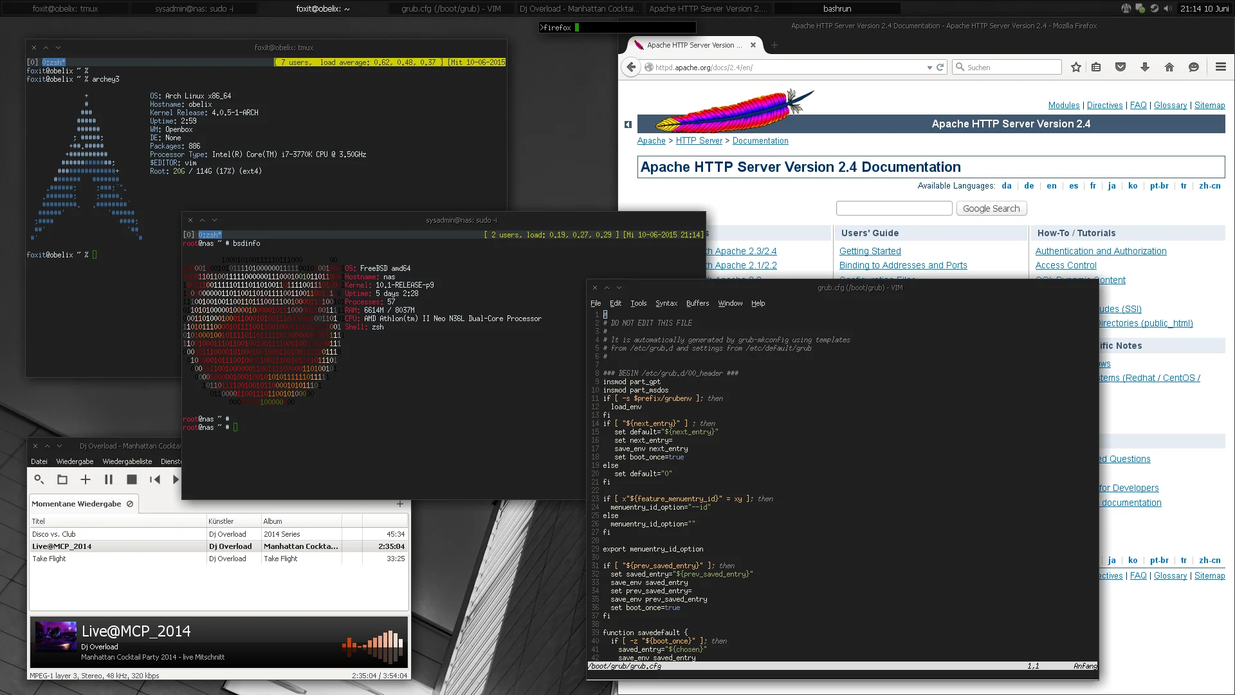Follow the Apache breadcrumb link
This screenshot has width=1235, height=695.
pos(651,140)
